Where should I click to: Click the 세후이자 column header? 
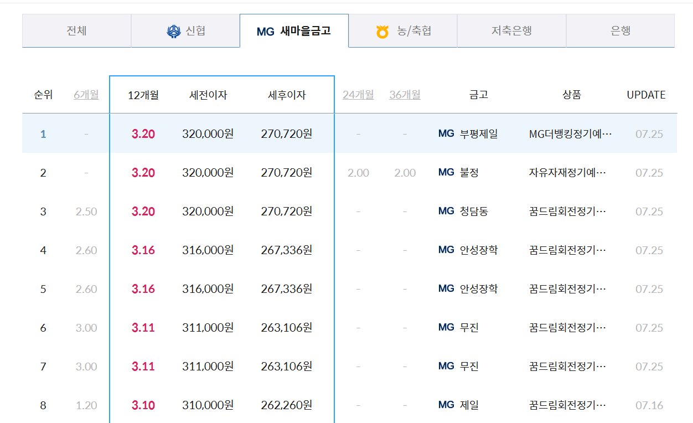tap(287, 95)
